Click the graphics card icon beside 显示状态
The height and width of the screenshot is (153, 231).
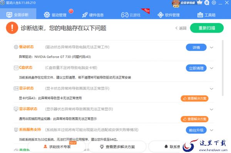point(16,88)
